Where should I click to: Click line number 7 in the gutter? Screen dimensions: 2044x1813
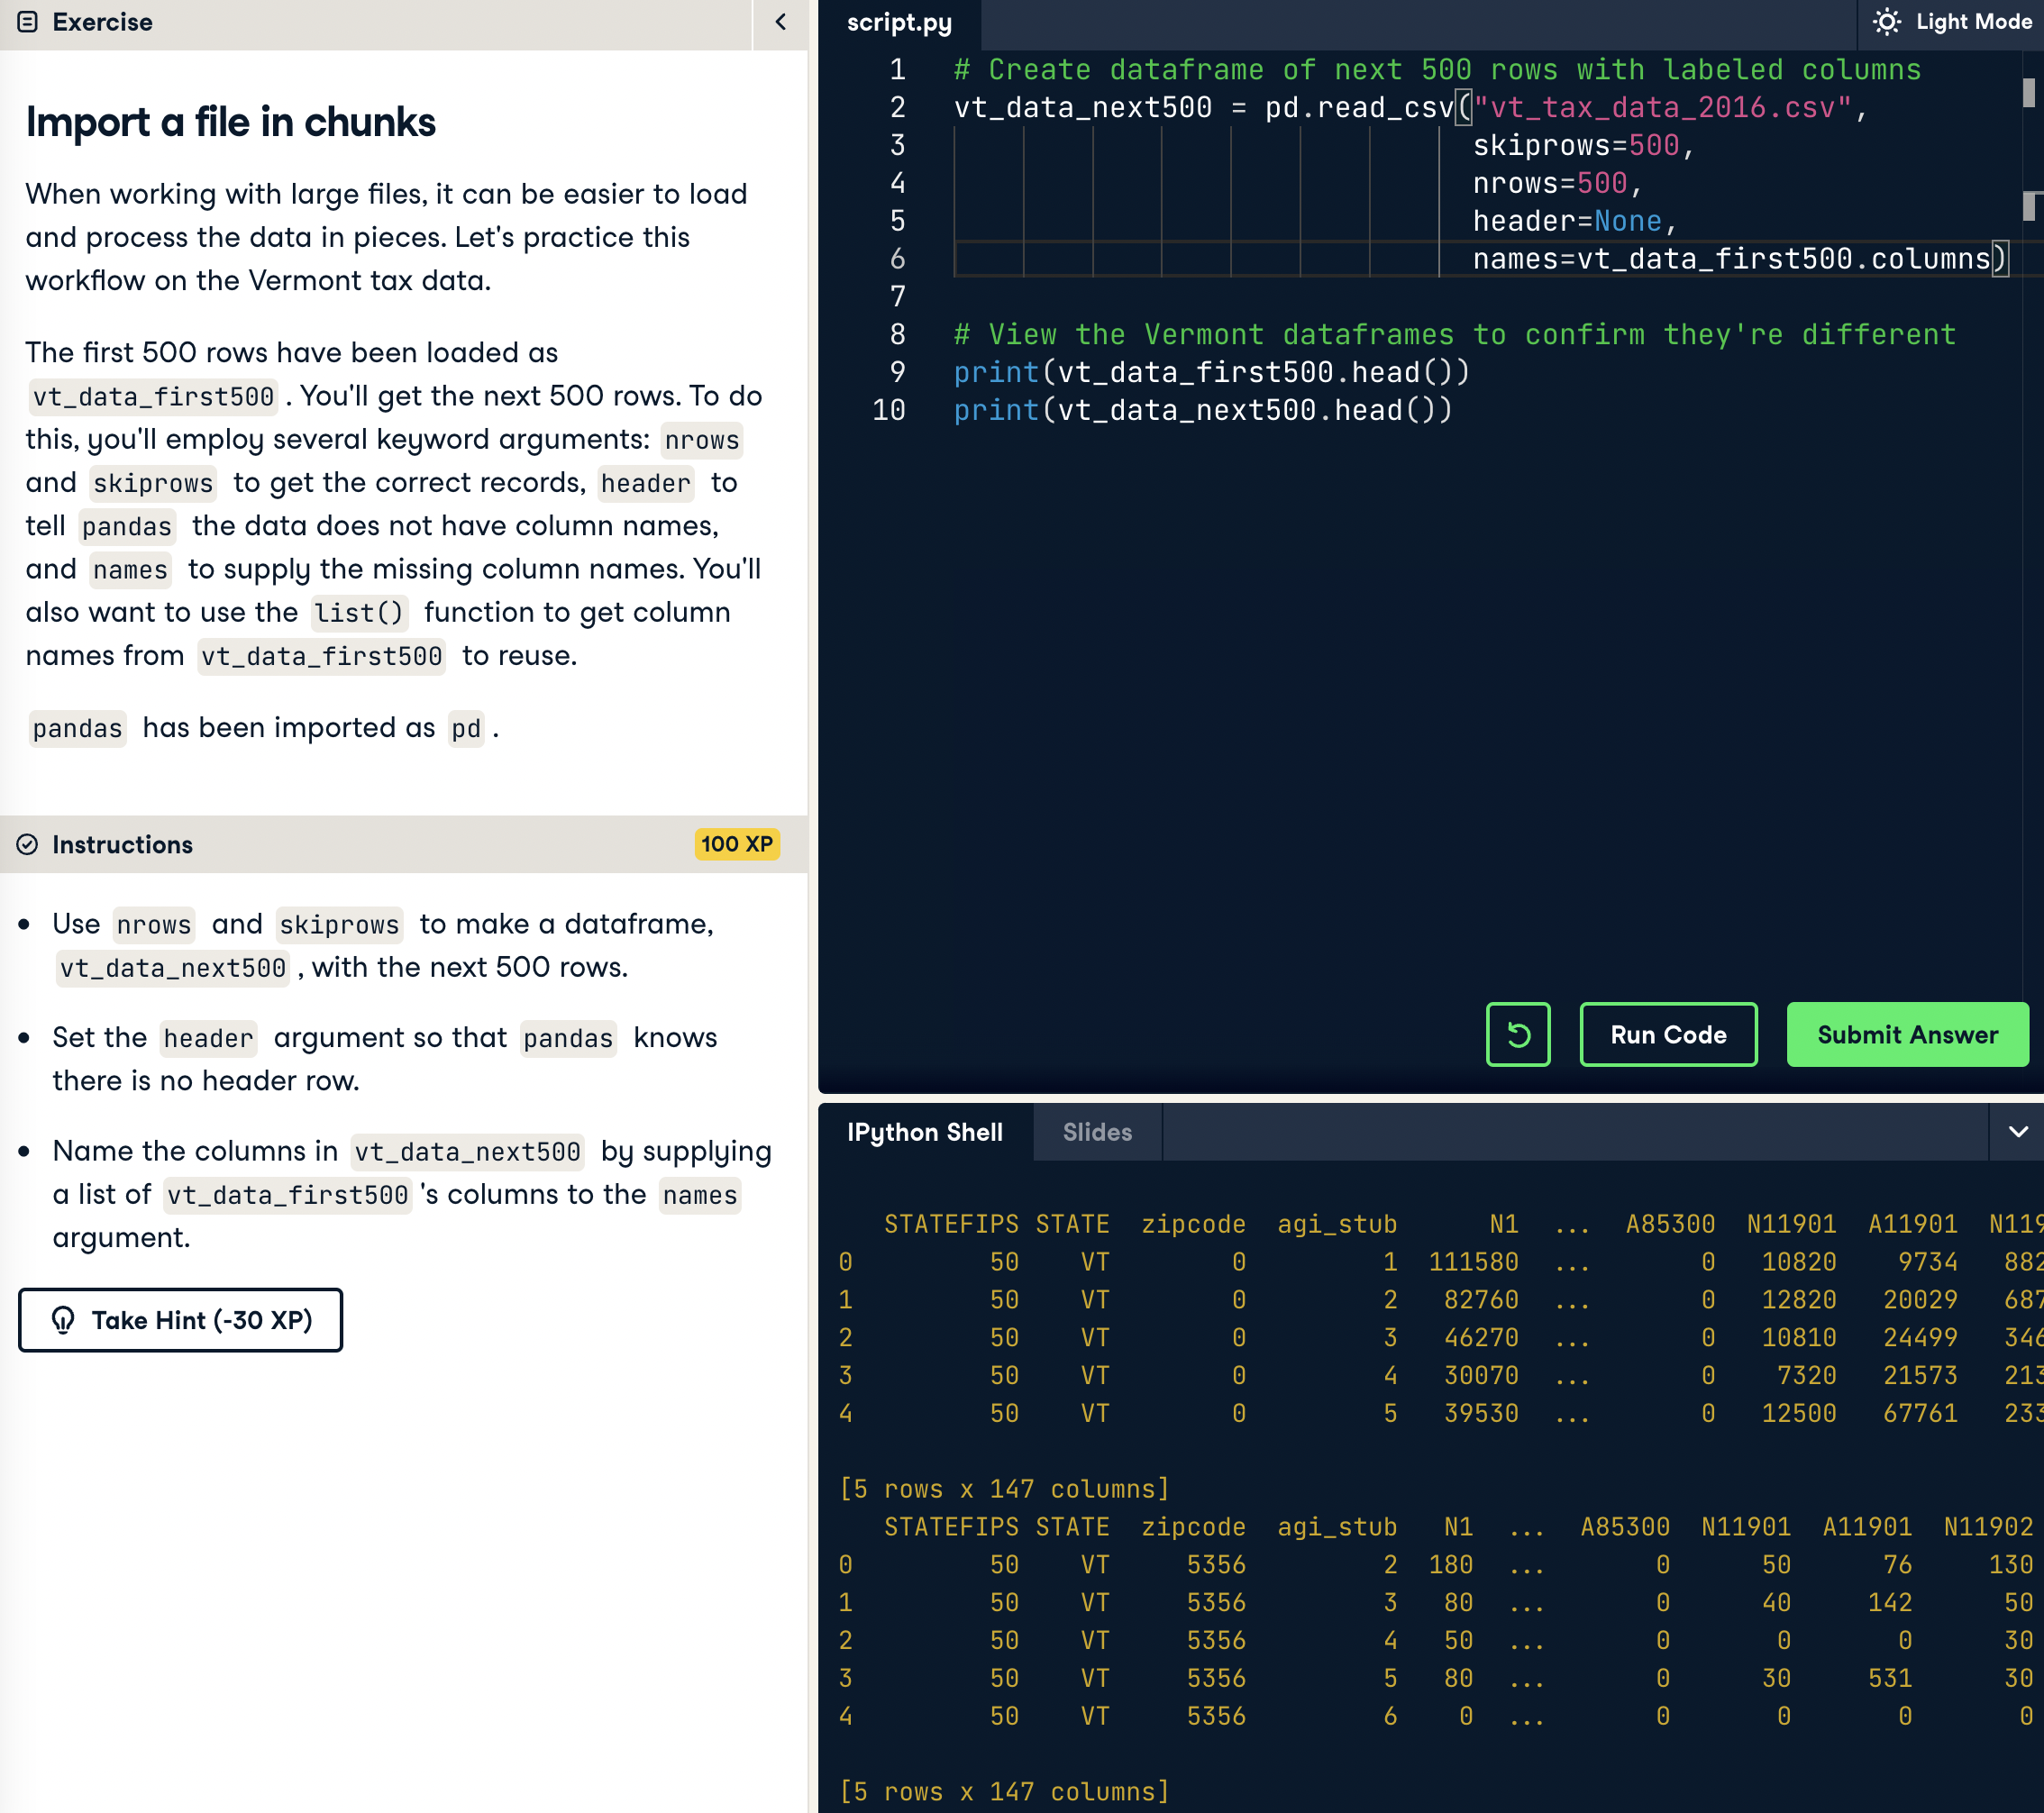pyautogui.click(x=897, y=297)
